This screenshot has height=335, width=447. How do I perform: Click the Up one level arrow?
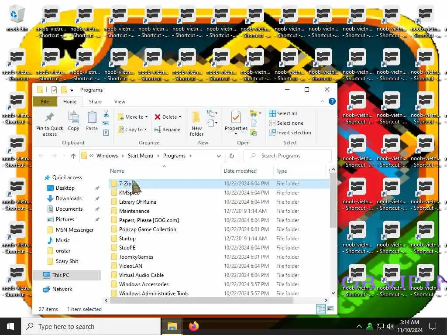pyautogui.click(x=73, y=156)
